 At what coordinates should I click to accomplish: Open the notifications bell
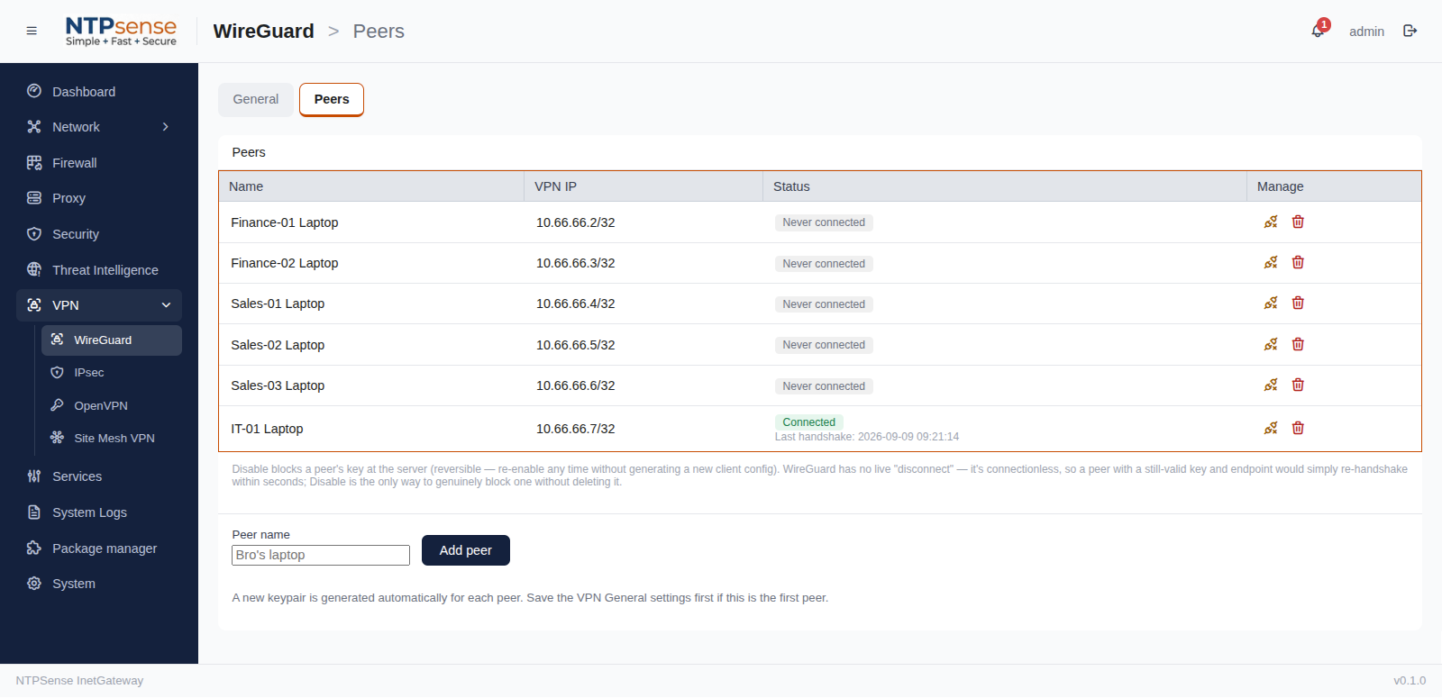coord(1318,31)
